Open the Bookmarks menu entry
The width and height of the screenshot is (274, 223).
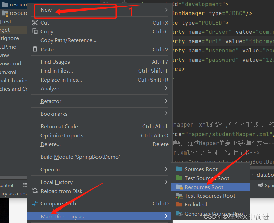click(100, 114)
